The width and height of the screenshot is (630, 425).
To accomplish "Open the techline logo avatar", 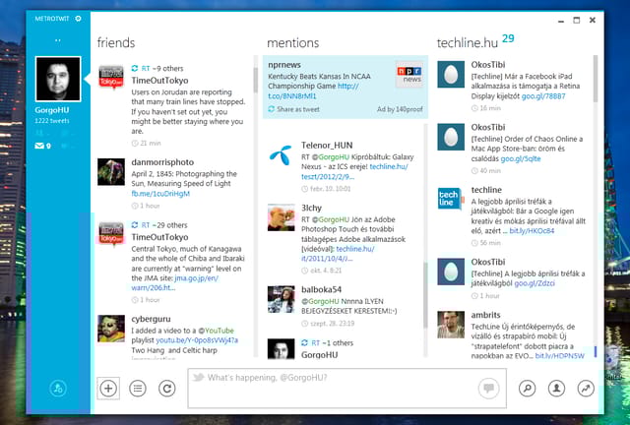I will point(451,199).
